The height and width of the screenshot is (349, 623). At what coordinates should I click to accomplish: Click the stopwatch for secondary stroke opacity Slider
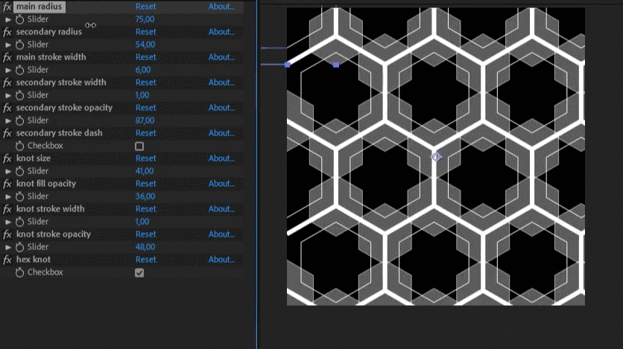[19, 121]
